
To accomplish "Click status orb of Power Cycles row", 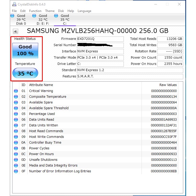I will pyautogui.click(x=16, y=148).
